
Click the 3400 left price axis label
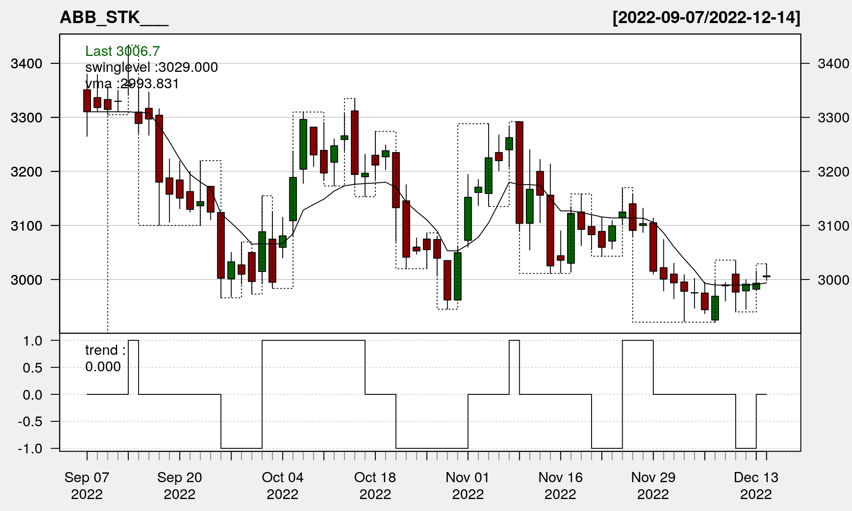[27, 63]
